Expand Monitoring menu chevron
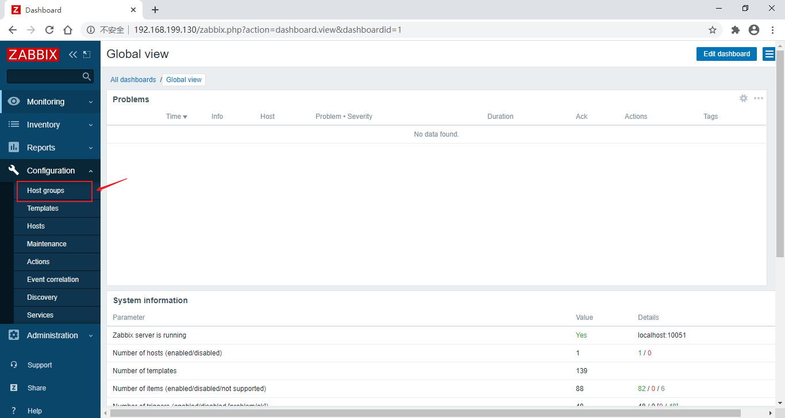Screen dimensions: 785x418 pos(91,102)
